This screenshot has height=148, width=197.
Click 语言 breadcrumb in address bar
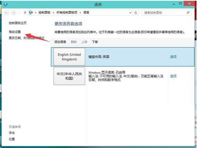pos(86,13)
